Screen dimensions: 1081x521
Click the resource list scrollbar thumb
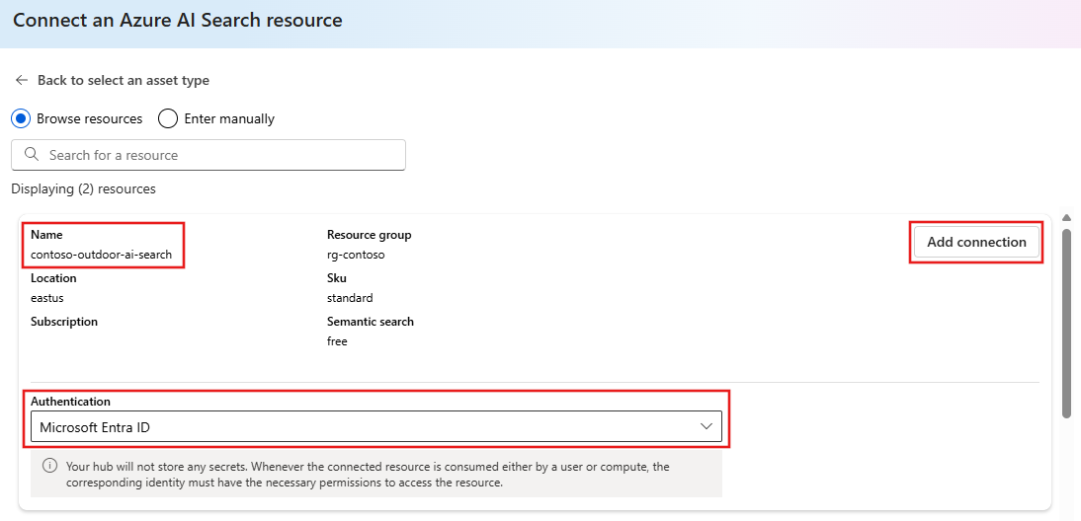[x=1066, y=324]
